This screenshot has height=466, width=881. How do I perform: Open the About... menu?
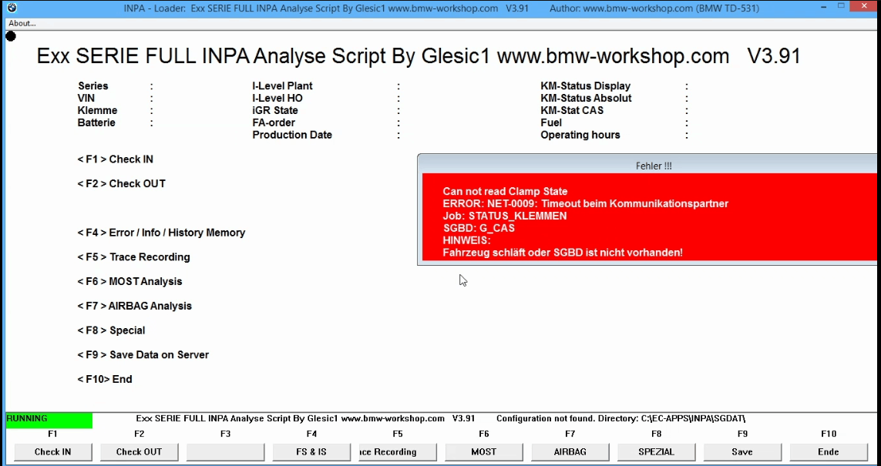coord(22,23)
